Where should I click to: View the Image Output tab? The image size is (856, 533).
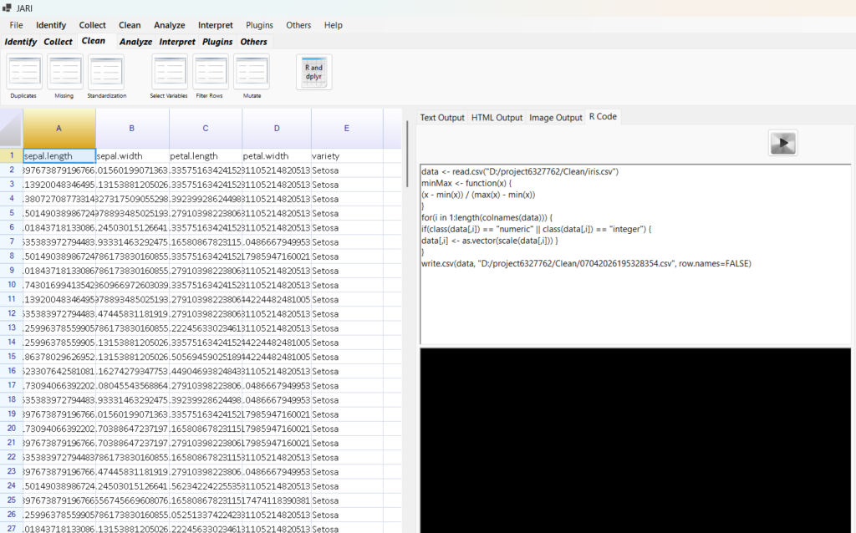(555, 118)
